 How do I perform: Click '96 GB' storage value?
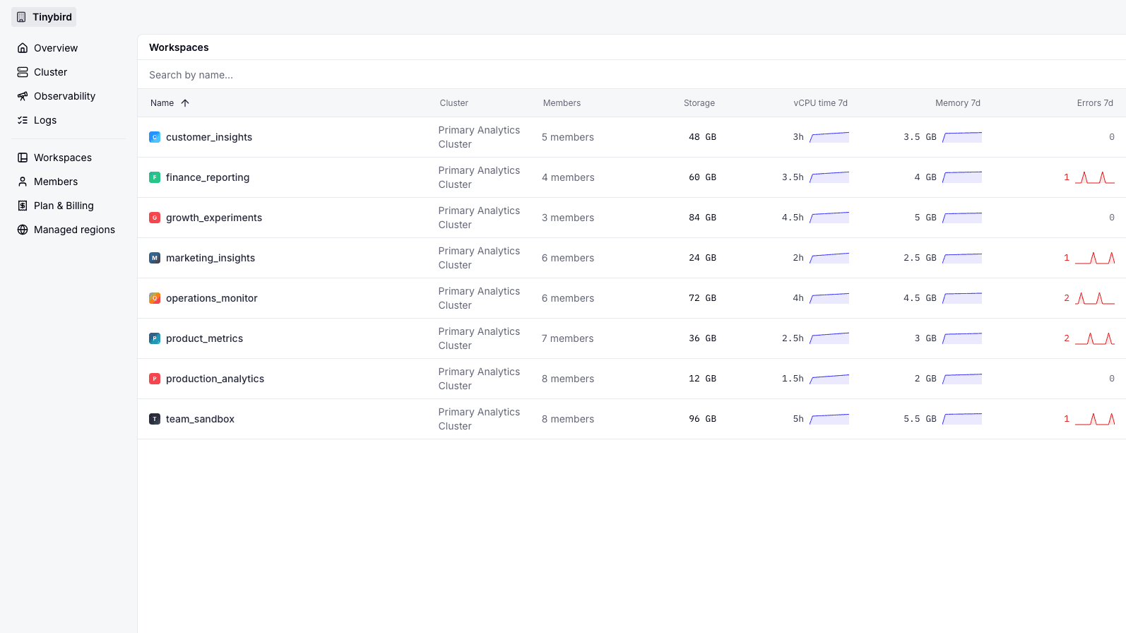[x=702, y=419]
